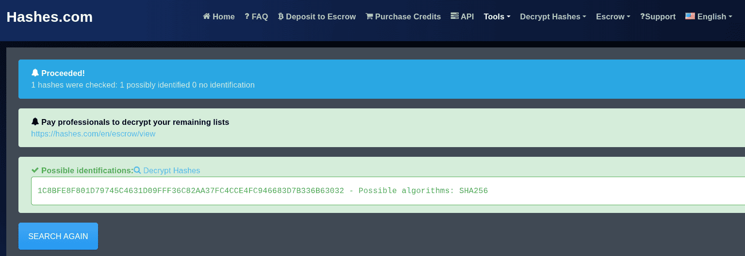Click the bell icon beside Proceeded!

(35, 73)
